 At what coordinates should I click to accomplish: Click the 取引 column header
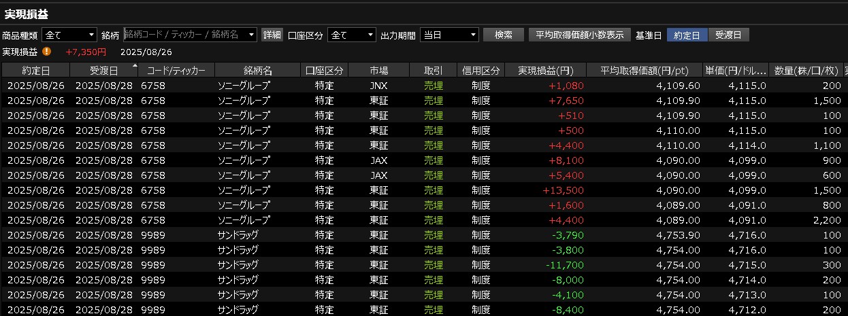point(434,70)
